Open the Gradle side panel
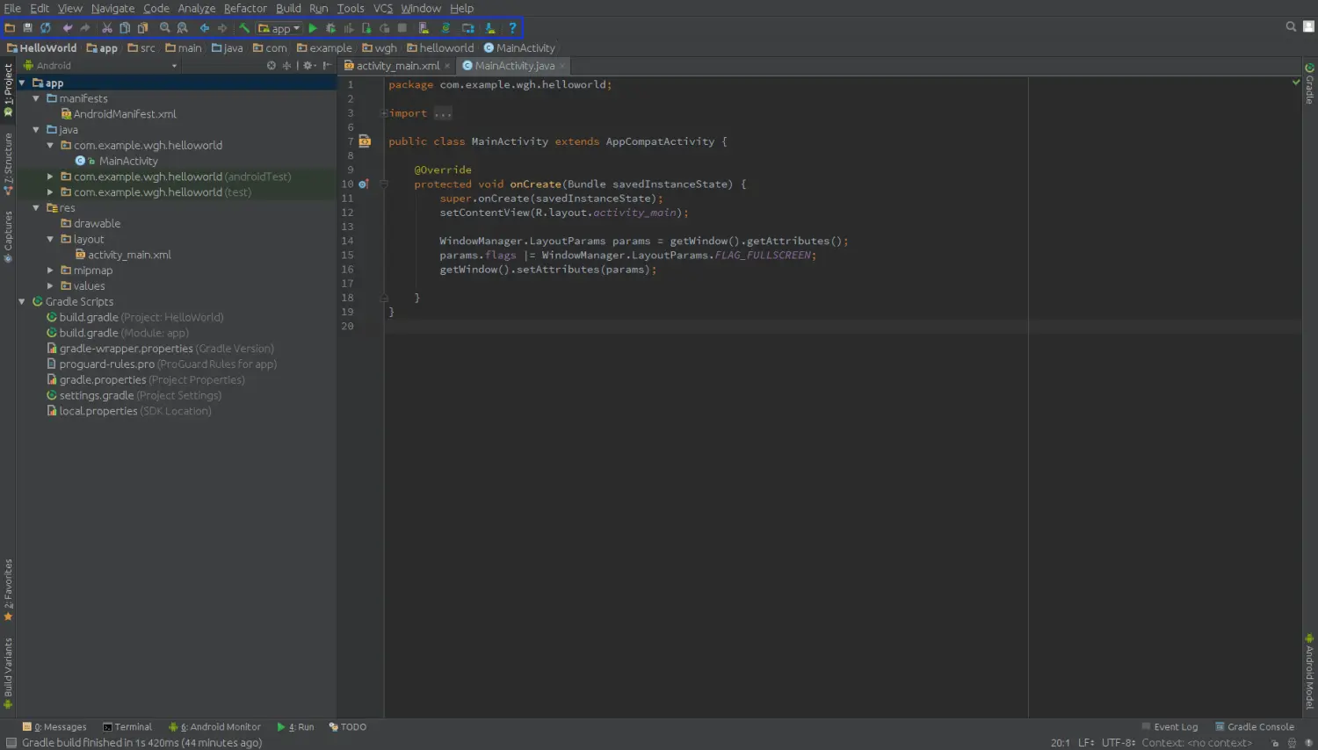Screen dimensions: 1318x750 [1309, 83]
